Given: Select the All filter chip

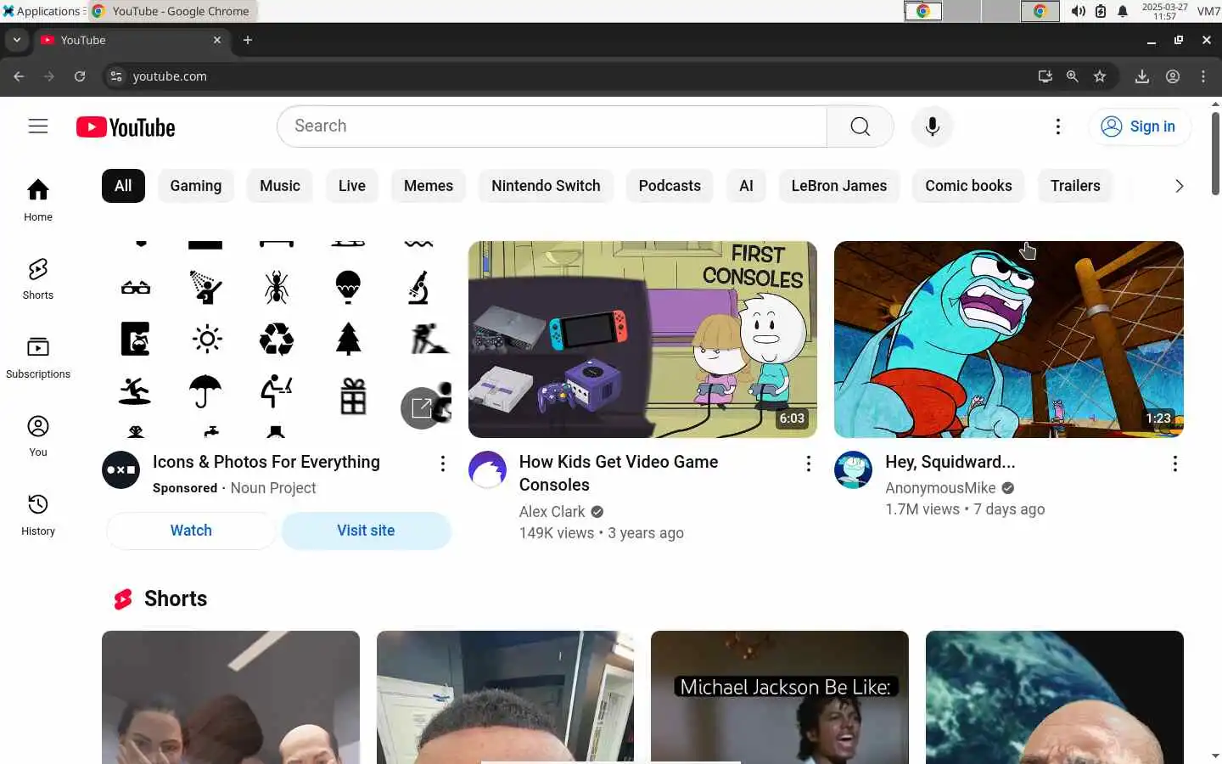Looking at the screenshot, I should 123,186.
